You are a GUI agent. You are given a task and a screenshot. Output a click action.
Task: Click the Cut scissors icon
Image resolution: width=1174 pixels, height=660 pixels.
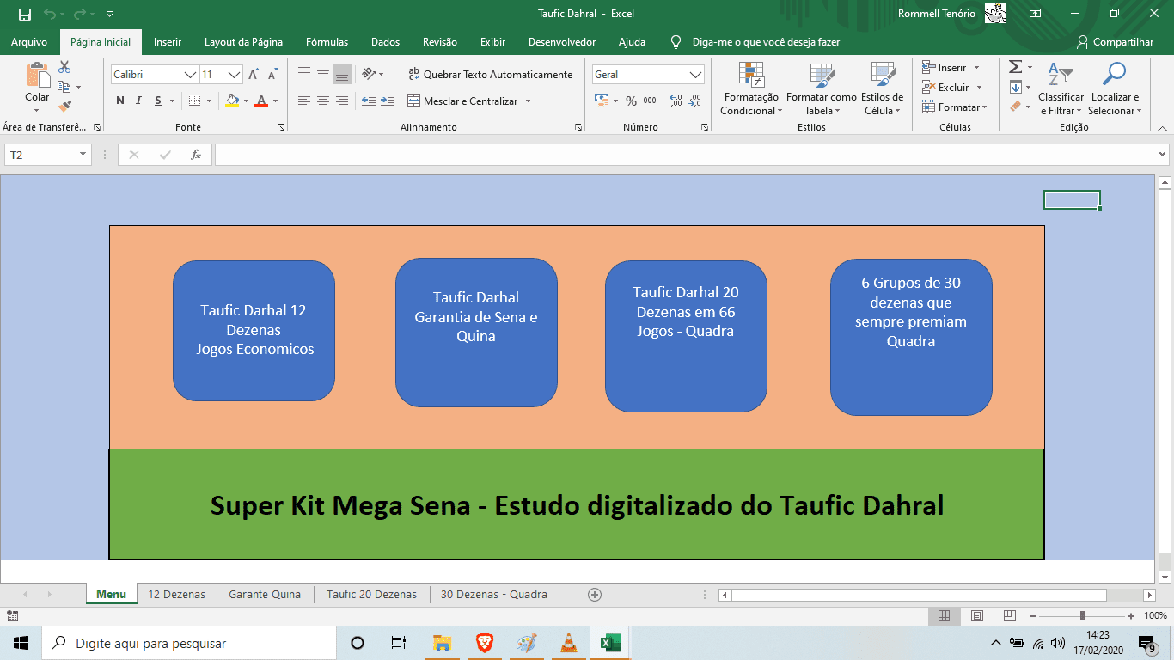64,67
